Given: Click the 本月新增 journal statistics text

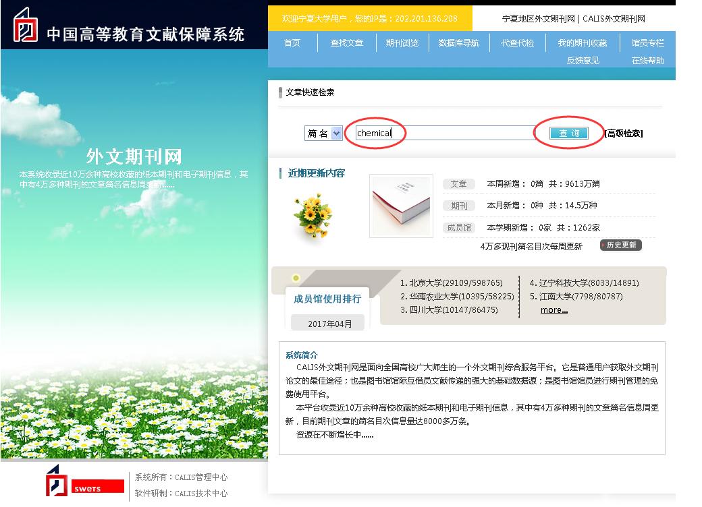Looking at the screenshot, I should pyautogui.click(x=542, y=205).
